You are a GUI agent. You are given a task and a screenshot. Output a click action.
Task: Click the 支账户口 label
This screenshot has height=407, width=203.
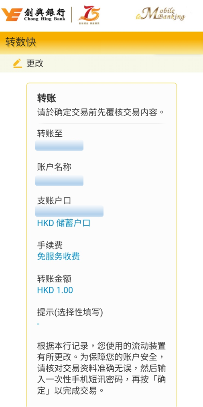54,201
